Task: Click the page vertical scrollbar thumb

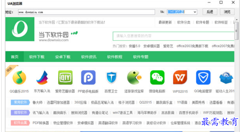Action: 236,31
